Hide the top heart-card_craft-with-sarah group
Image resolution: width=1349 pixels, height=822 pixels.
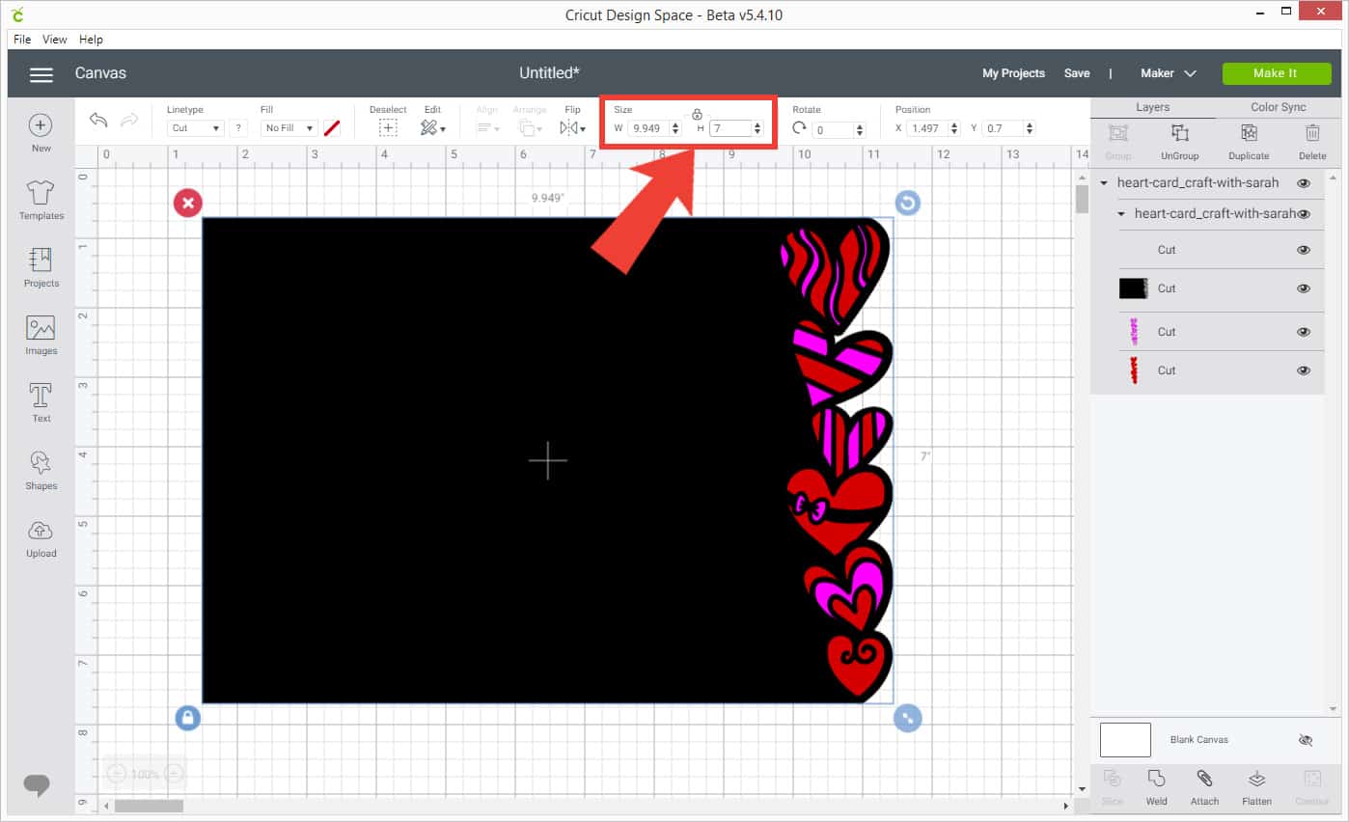click(x=1304, y=183)
